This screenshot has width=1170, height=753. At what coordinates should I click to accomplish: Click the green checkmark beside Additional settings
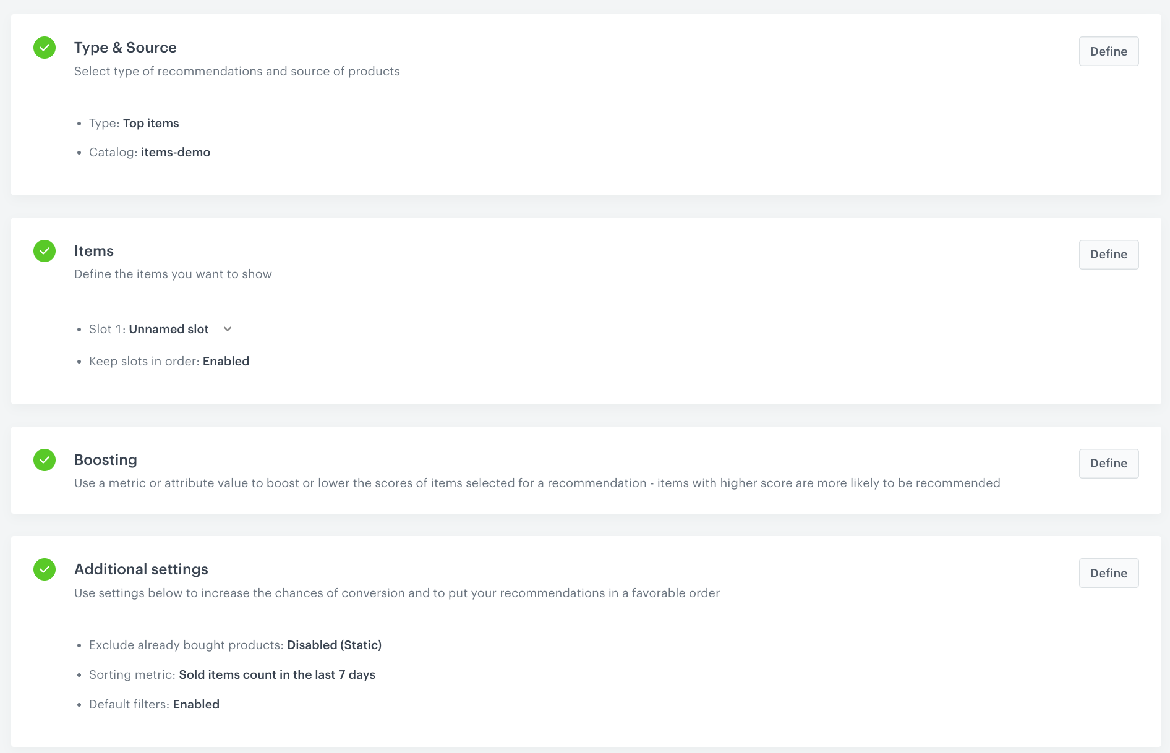point(44,569)
